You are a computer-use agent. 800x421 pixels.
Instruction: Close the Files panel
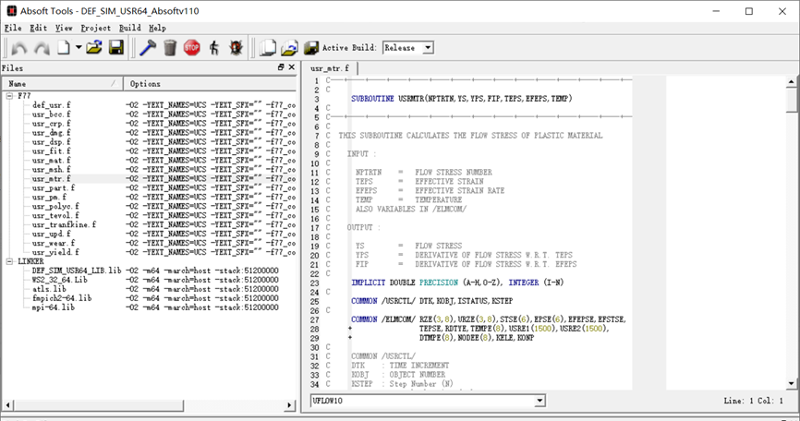(x=293, y=67)
